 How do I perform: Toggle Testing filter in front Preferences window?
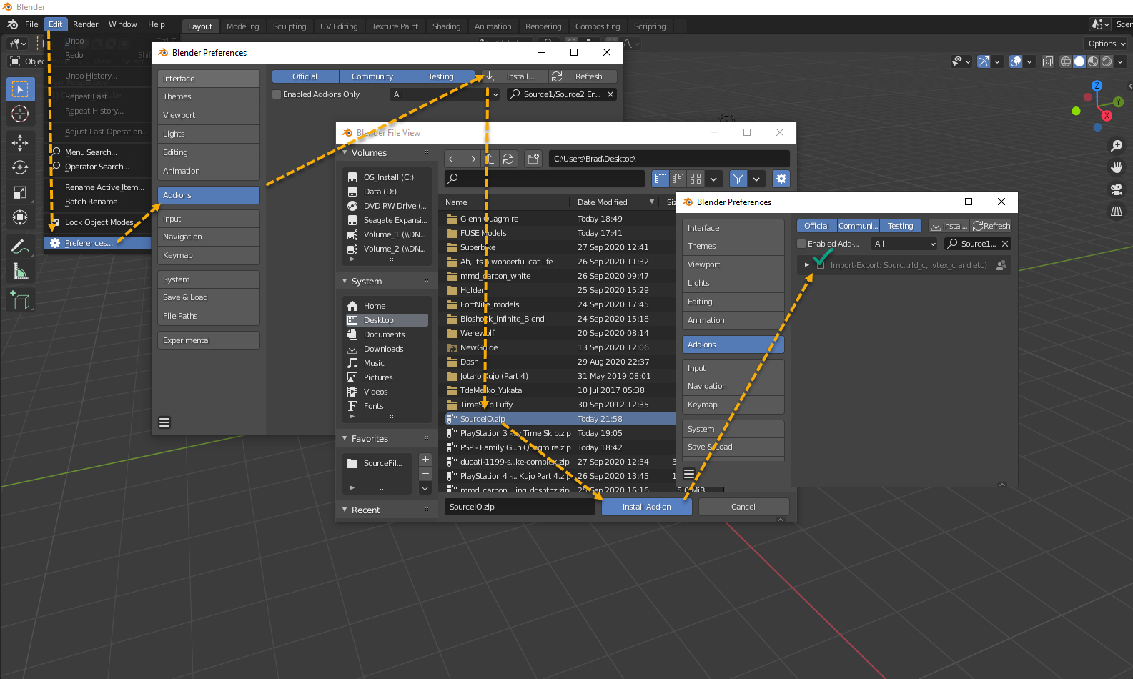[901, 226]
